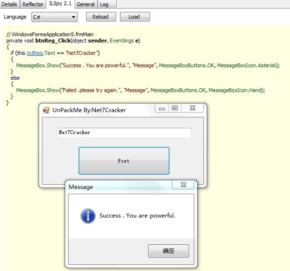
Task: Select the ILSpy 2.1 tab
Action: click(x=60, y=4)
